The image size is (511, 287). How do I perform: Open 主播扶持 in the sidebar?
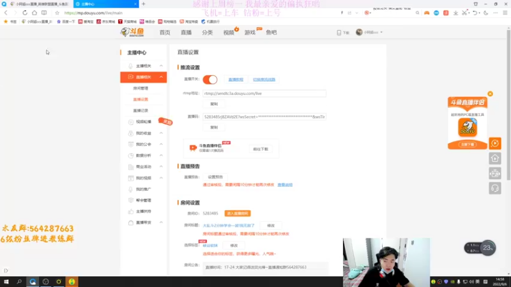[143, 212]
